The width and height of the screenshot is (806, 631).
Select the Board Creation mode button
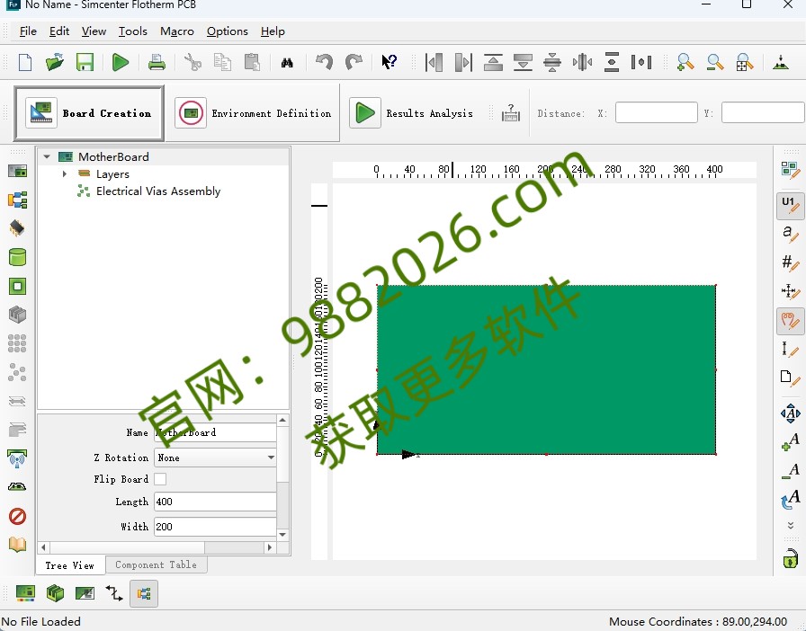[89, 113]
